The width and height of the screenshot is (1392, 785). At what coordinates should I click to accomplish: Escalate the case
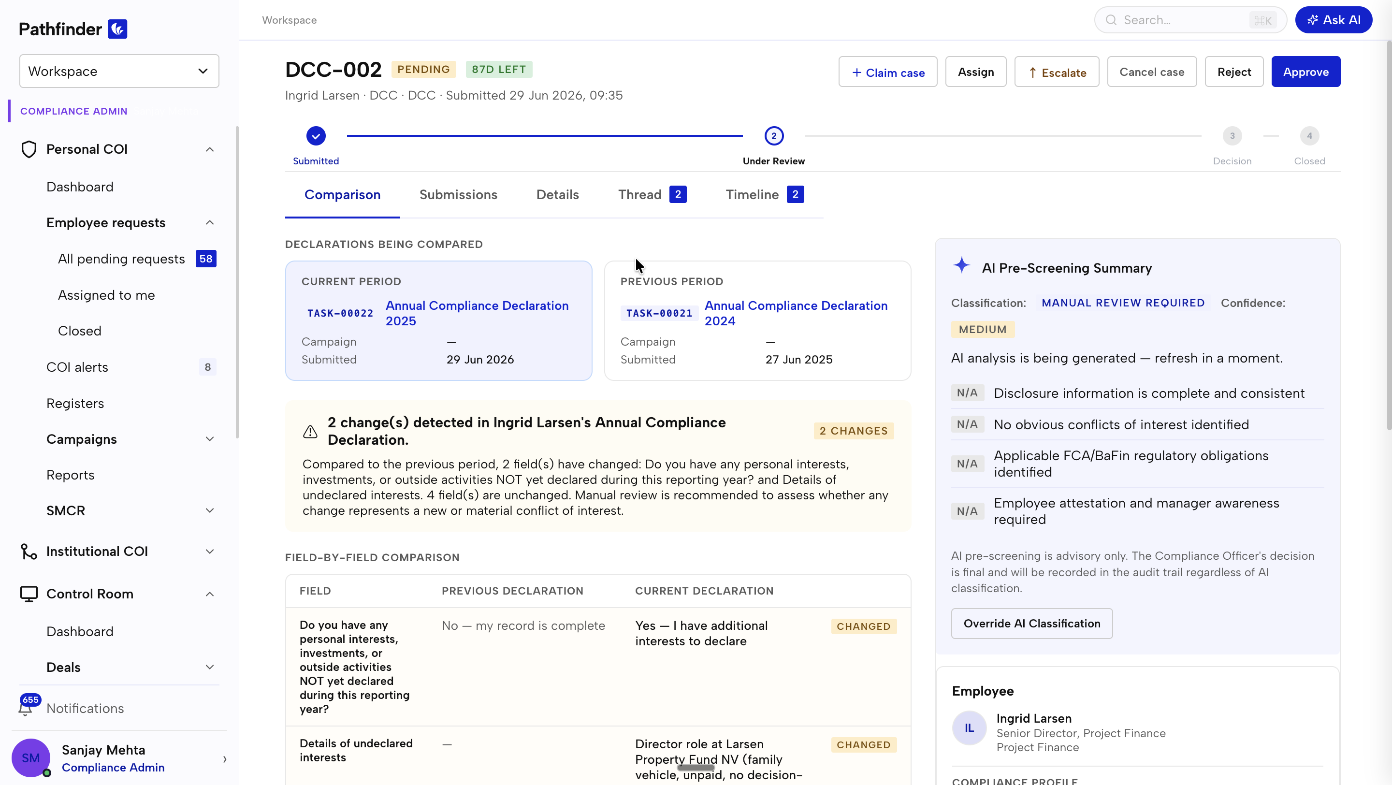(x=1057, y=72)
